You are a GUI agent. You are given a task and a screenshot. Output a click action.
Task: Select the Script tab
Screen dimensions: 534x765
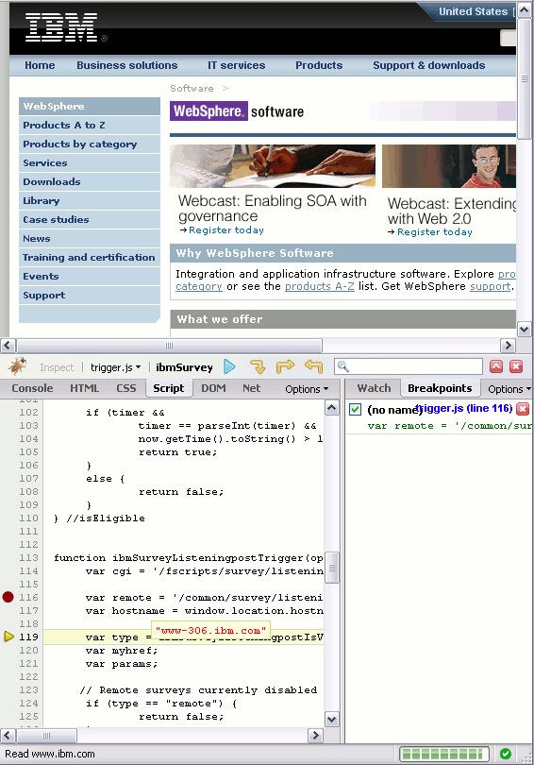[169, 388]
